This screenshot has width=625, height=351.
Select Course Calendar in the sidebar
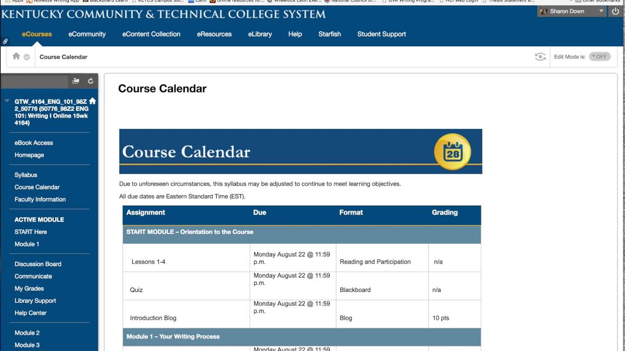[37, 187]
